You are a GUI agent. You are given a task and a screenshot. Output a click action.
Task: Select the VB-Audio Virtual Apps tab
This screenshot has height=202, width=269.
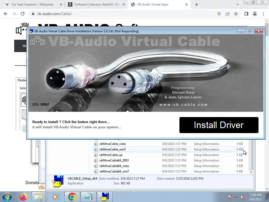point(153,4)
